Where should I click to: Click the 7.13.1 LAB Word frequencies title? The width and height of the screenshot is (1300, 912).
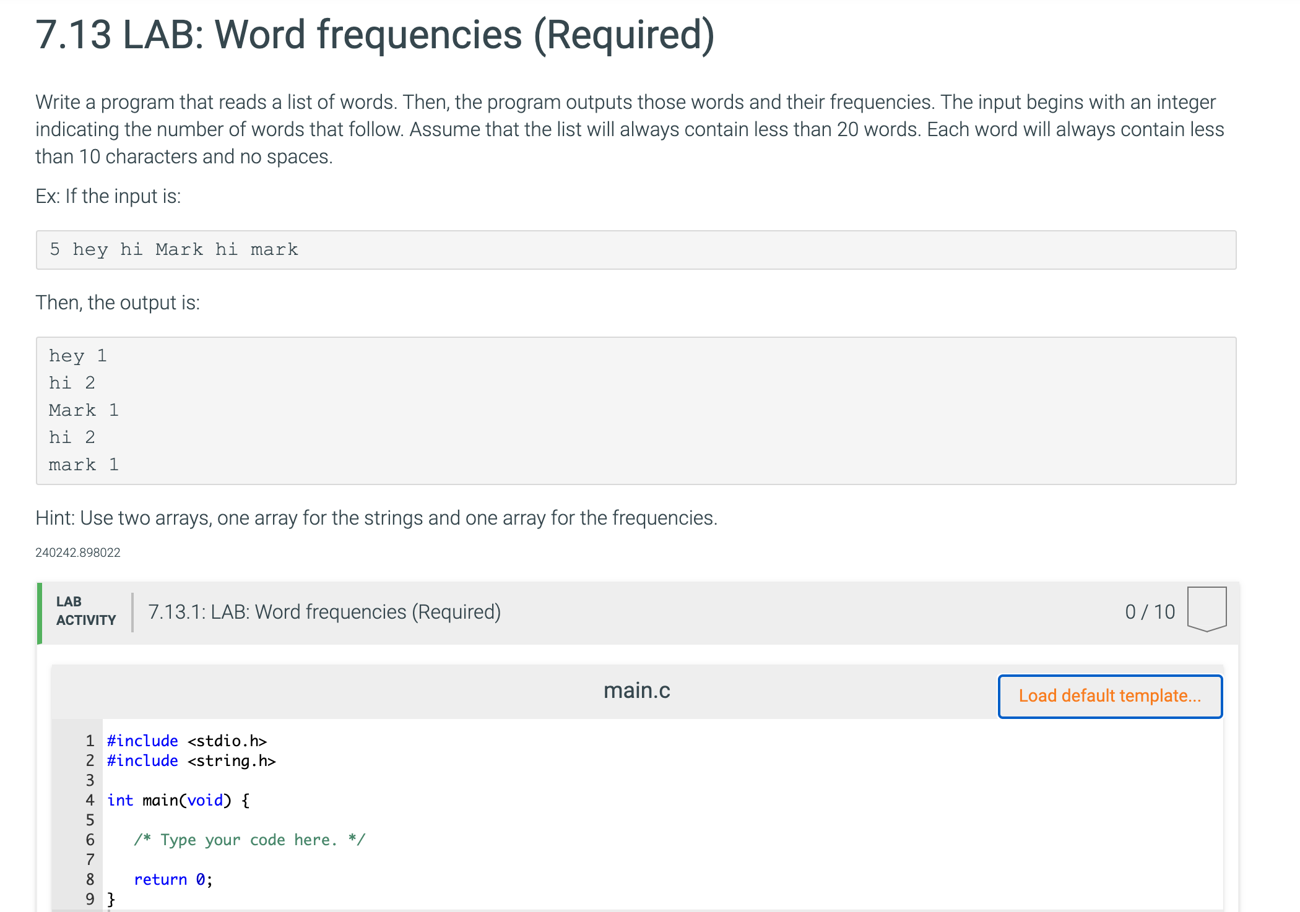(324, 612)
